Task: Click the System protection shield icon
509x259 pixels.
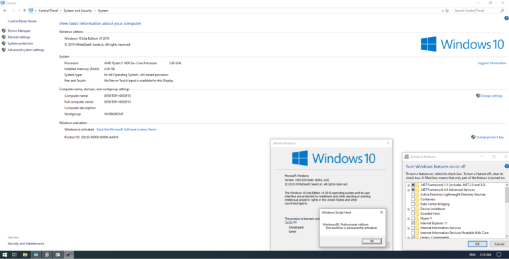Action: [4, 44]
